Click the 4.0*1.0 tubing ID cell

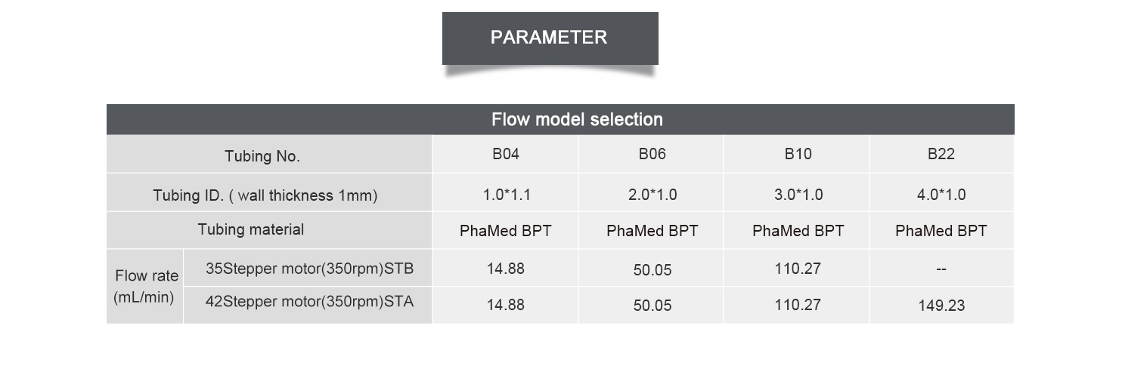[941, 195]
